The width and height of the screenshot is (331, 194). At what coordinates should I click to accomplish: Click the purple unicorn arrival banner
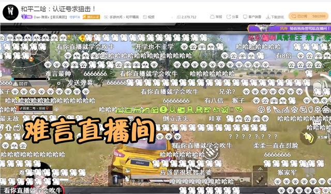click(x=289, y=28)
